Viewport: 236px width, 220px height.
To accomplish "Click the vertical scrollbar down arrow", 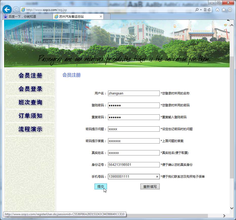I will coord(232,208).
